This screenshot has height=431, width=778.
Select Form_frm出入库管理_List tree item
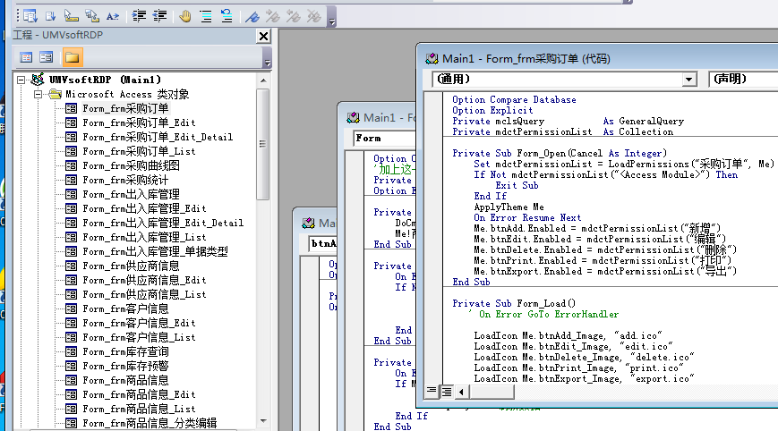(144, 237)
